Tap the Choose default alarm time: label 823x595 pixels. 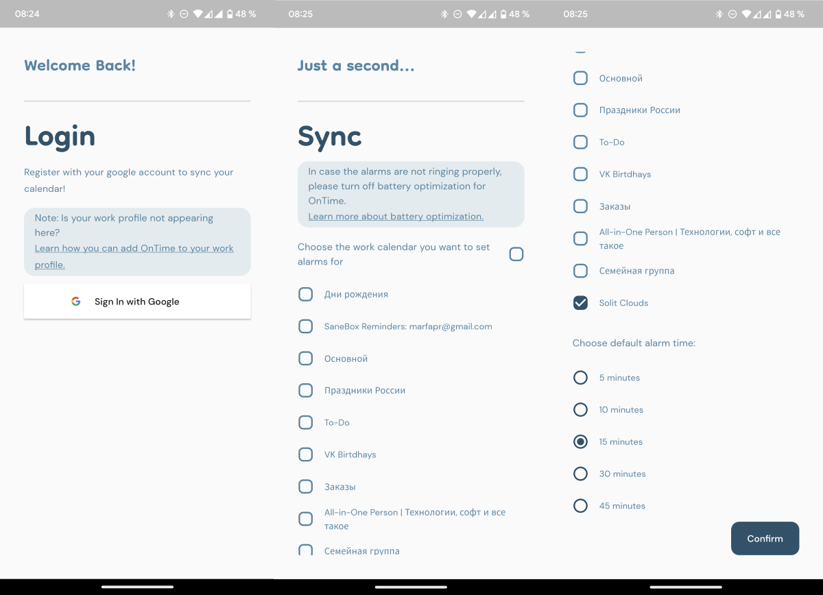pos(634,343)
